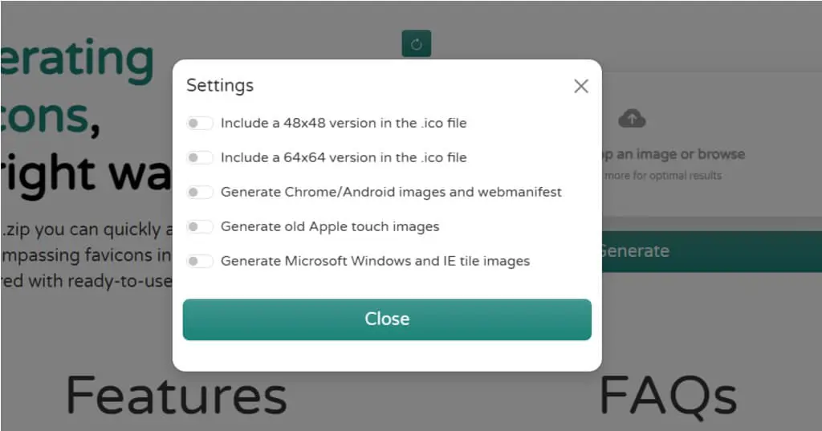Click 'Generate old Apple touch images' label
This screenshot has width=822, height=431.
point(330,227)
